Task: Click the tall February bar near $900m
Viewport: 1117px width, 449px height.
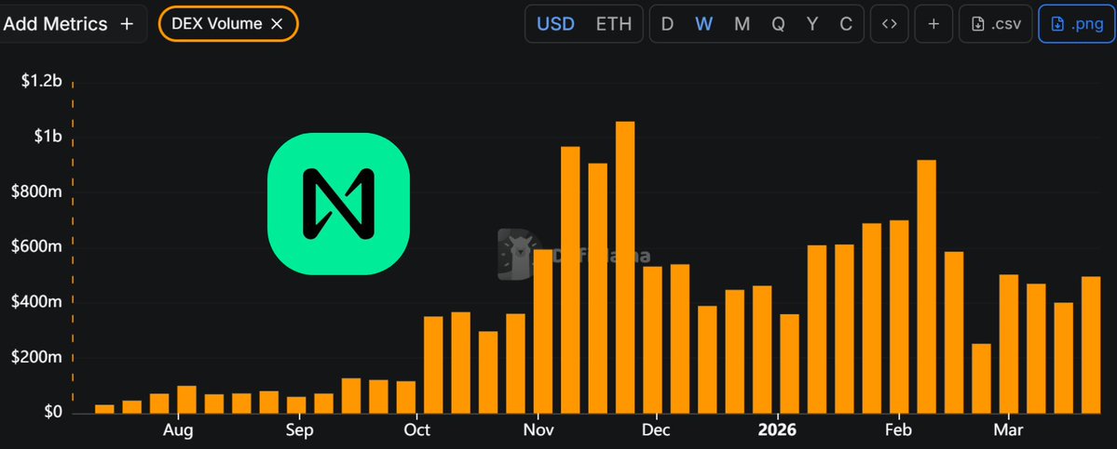Action: pos(926,286)
